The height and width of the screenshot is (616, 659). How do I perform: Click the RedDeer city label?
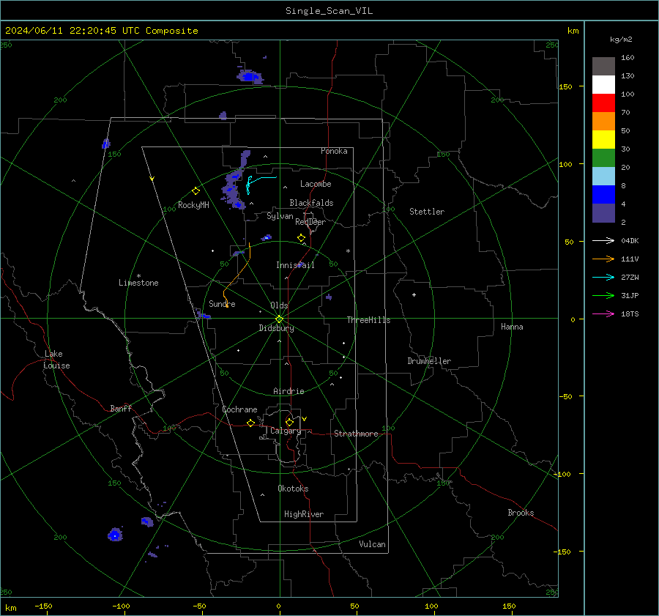[310, 222]
